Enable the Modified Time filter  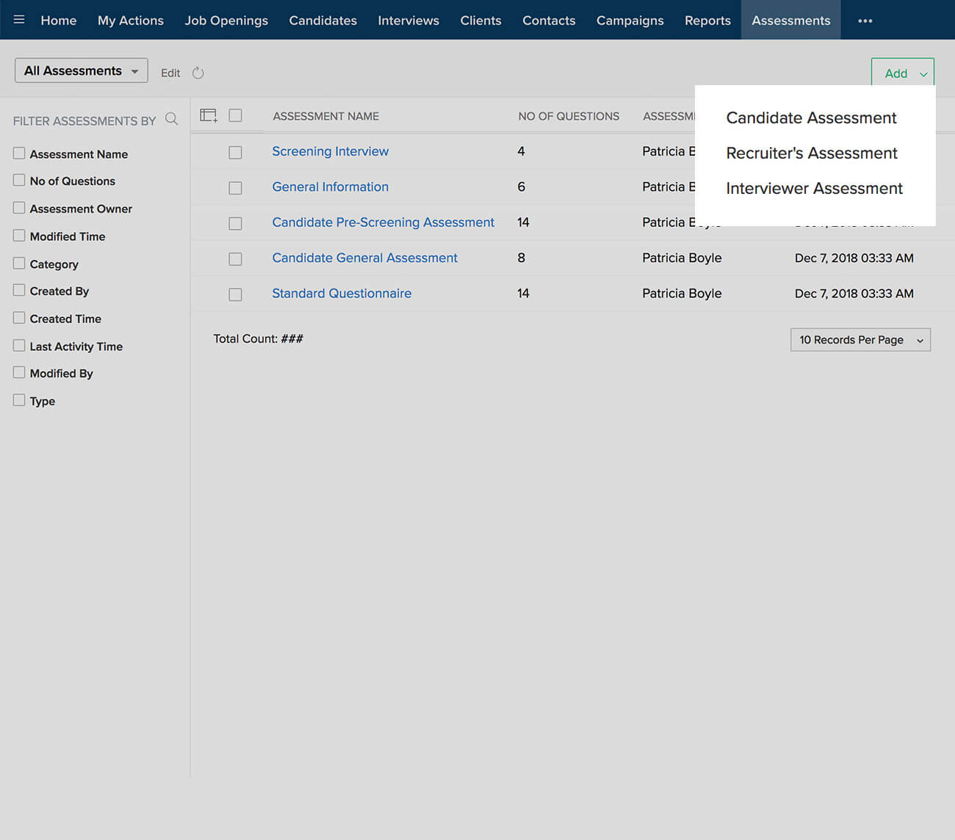click(19, 236)
